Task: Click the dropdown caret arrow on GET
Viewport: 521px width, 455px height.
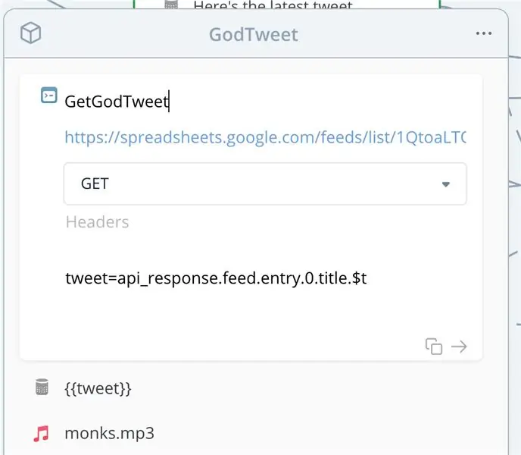Action: (446, 184)
